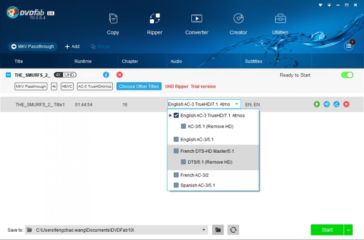
Task: Preview Title1 with green play icon
Action: 317,104
